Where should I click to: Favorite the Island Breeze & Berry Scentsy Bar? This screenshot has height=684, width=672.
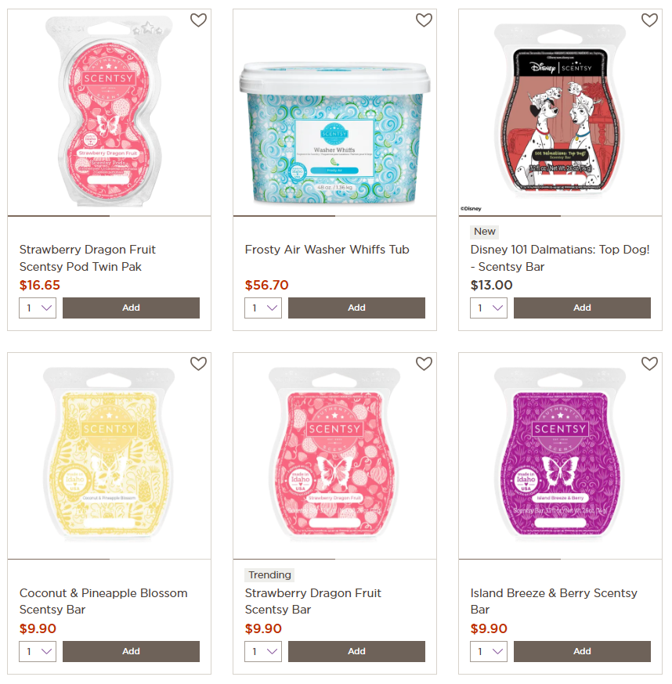click(649, 363)
